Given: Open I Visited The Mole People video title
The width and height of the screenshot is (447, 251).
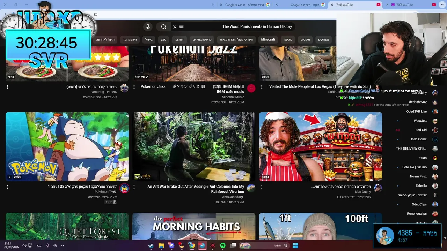Looking at the screenshot, I should (319, 86).
